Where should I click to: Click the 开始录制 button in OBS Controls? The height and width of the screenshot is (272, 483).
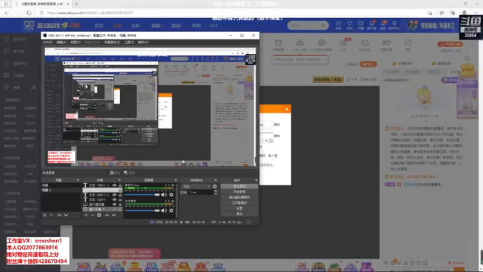tap(239, 192)
